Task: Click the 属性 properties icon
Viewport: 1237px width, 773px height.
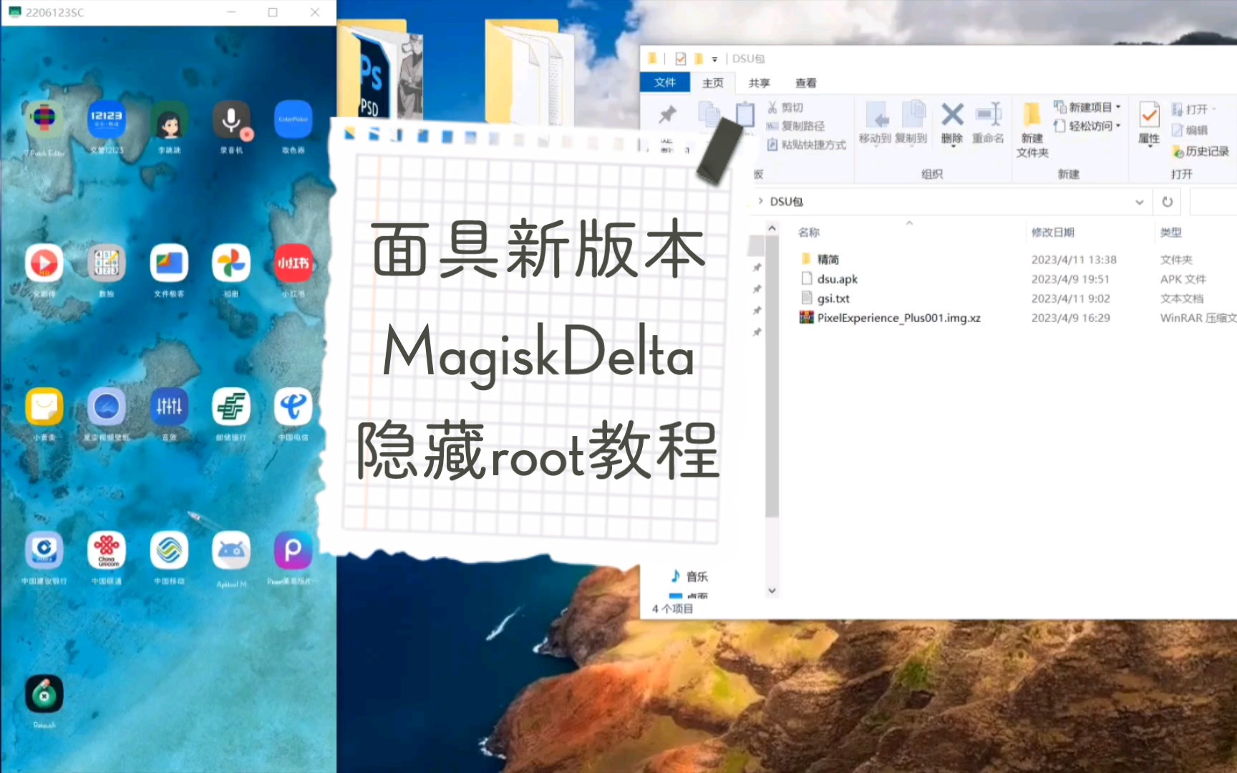Action: click(1150, 123)
